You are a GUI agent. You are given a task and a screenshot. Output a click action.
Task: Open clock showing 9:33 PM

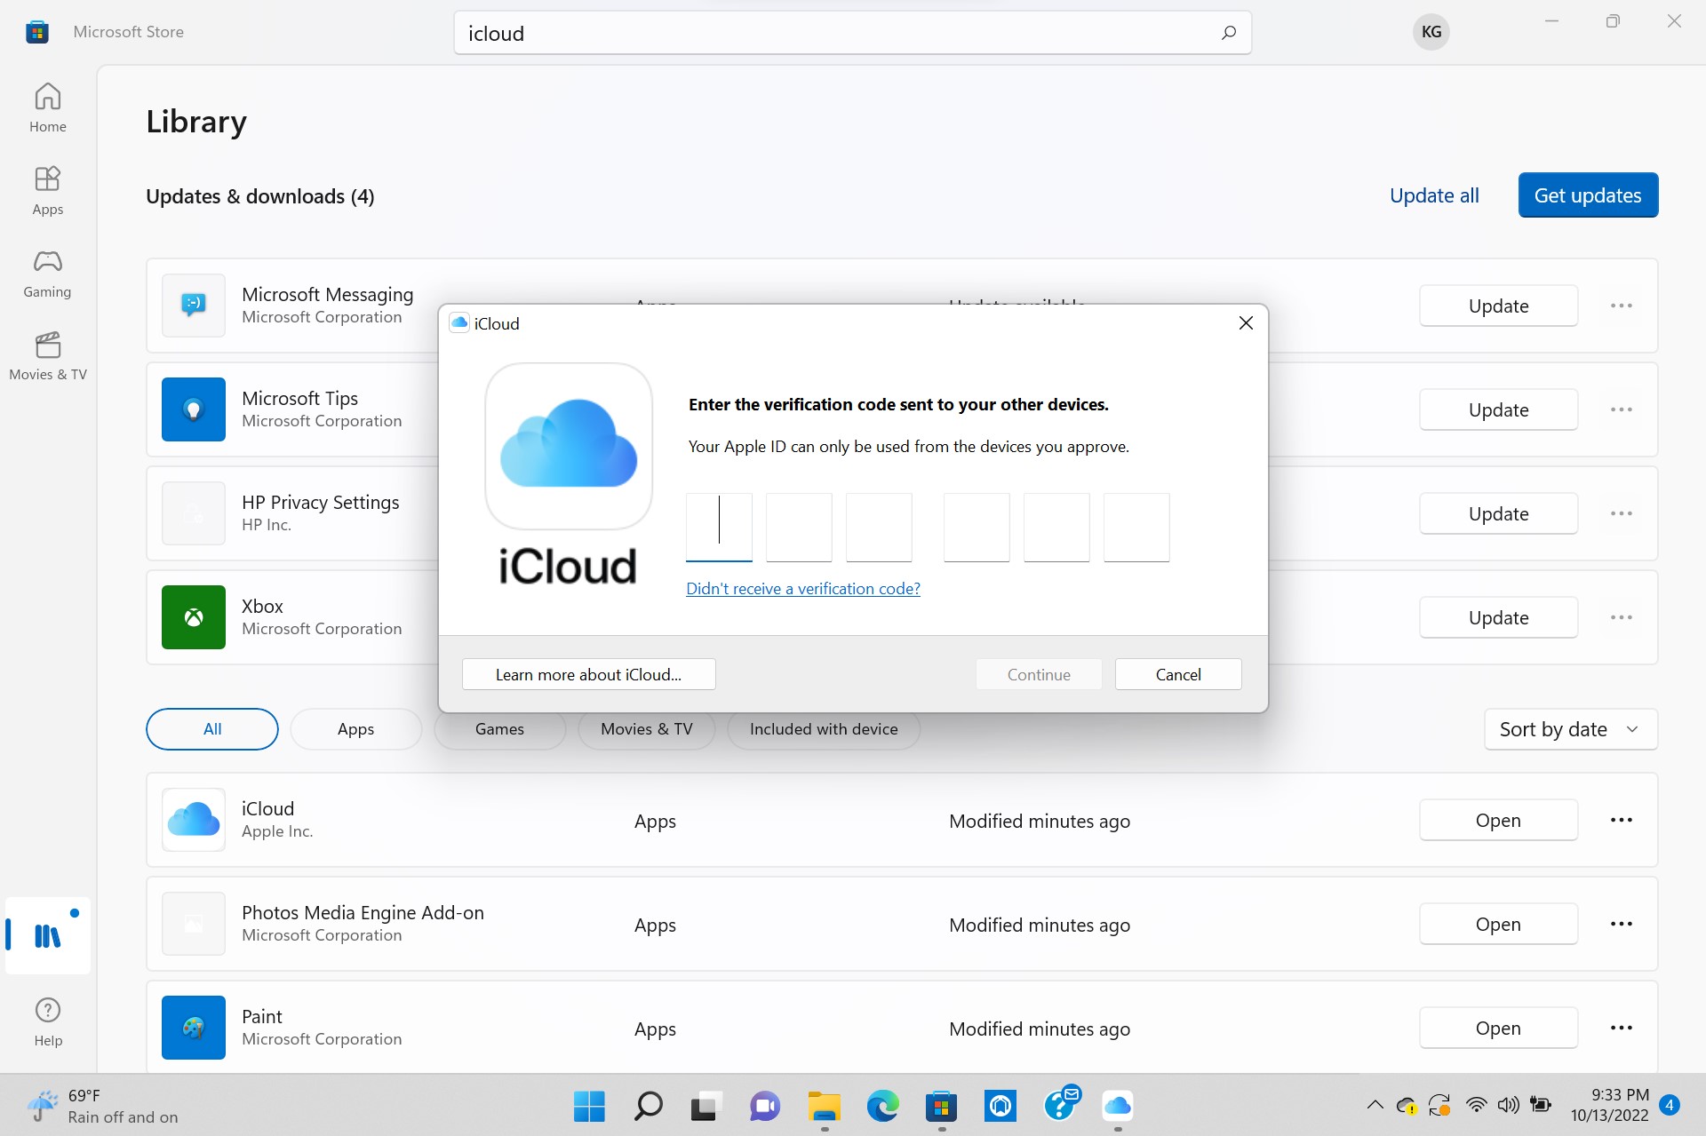click(x=1609, y=1105)
